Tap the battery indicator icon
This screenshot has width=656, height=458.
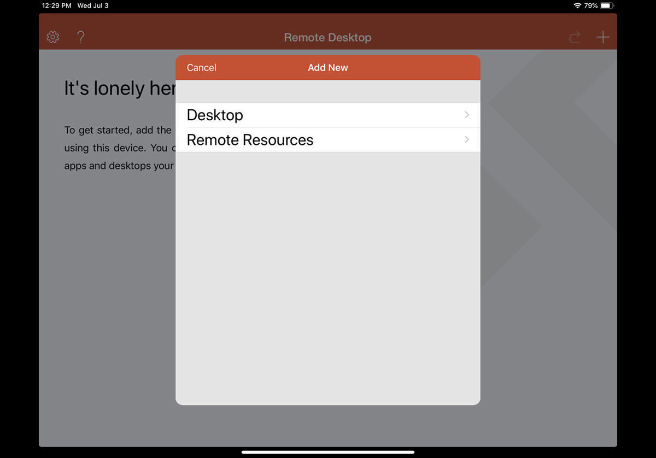(606, 5)
